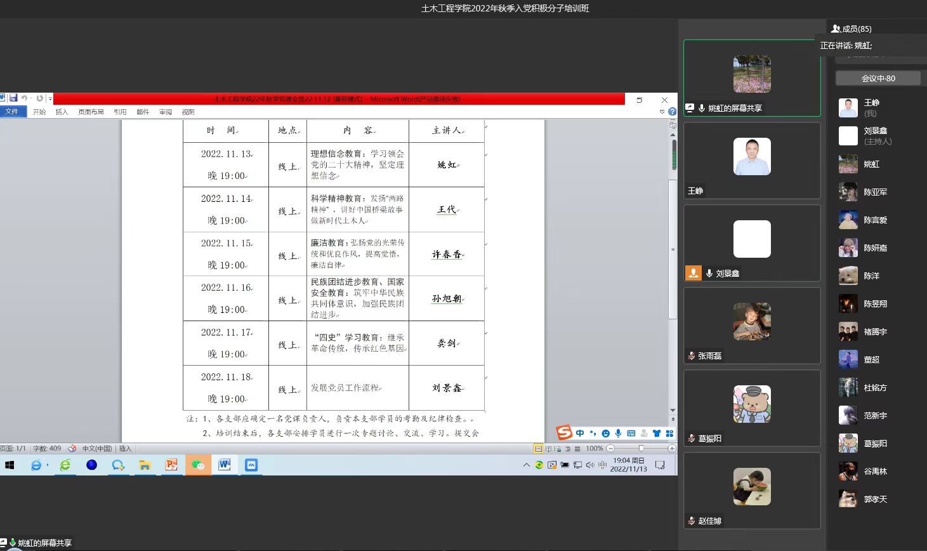The width and height of the screenshot is (927, 551).
Task: Click the PowerPoint icon in the taskbar
Action: 171,465
